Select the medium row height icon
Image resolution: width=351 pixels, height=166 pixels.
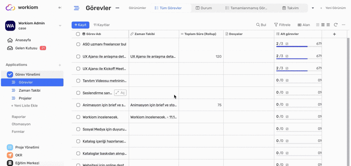point(323,25)
